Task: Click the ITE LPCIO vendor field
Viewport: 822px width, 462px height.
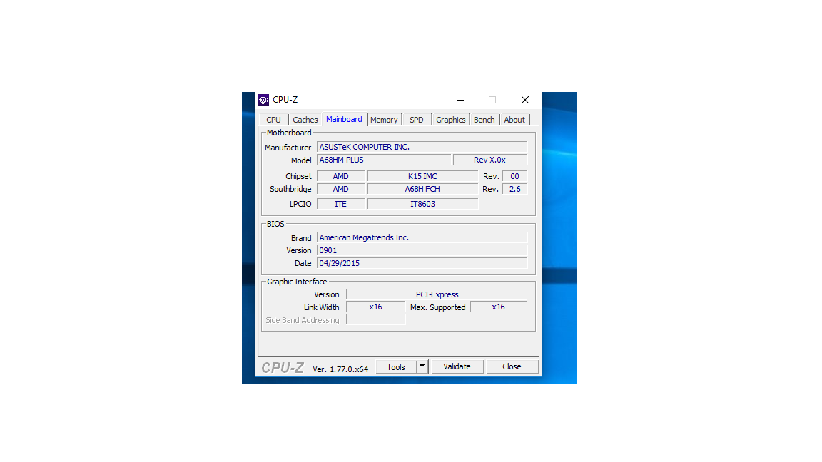Action: tap(341, 204)
